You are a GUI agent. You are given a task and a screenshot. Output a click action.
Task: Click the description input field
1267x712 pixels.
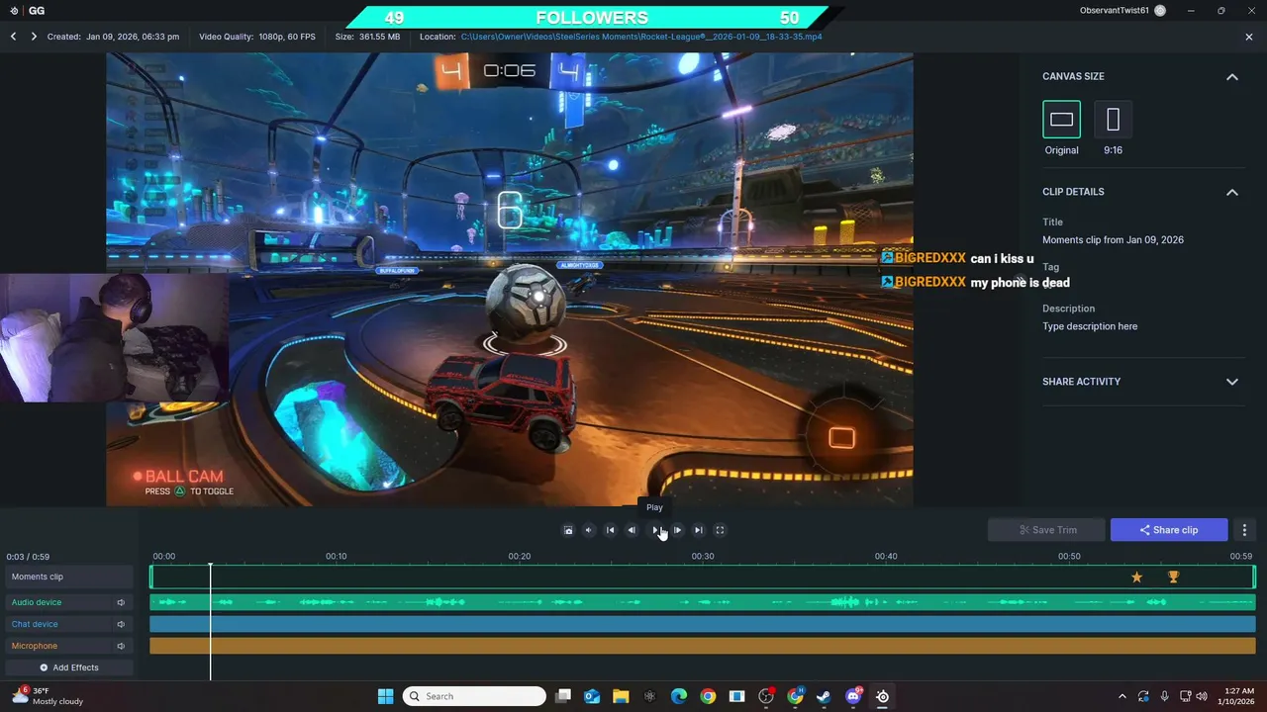coord(1090,326)
